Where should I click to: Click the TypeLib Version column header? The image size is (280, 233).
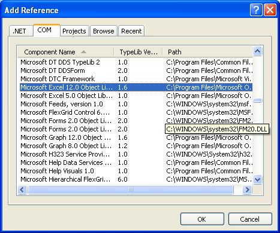pyautogui.click(x=138, y=52)
